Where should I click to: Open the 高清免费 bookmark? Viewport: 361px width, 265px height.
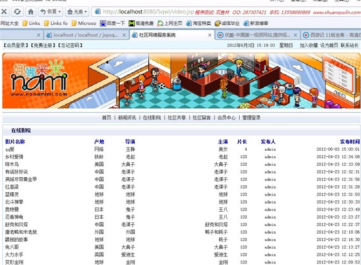141,23
